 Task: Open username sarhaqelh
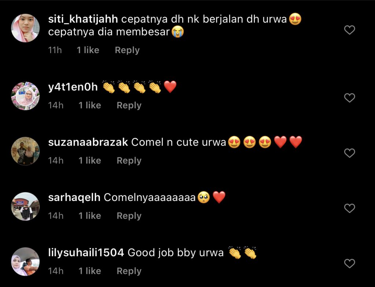(x=74, y=198)
